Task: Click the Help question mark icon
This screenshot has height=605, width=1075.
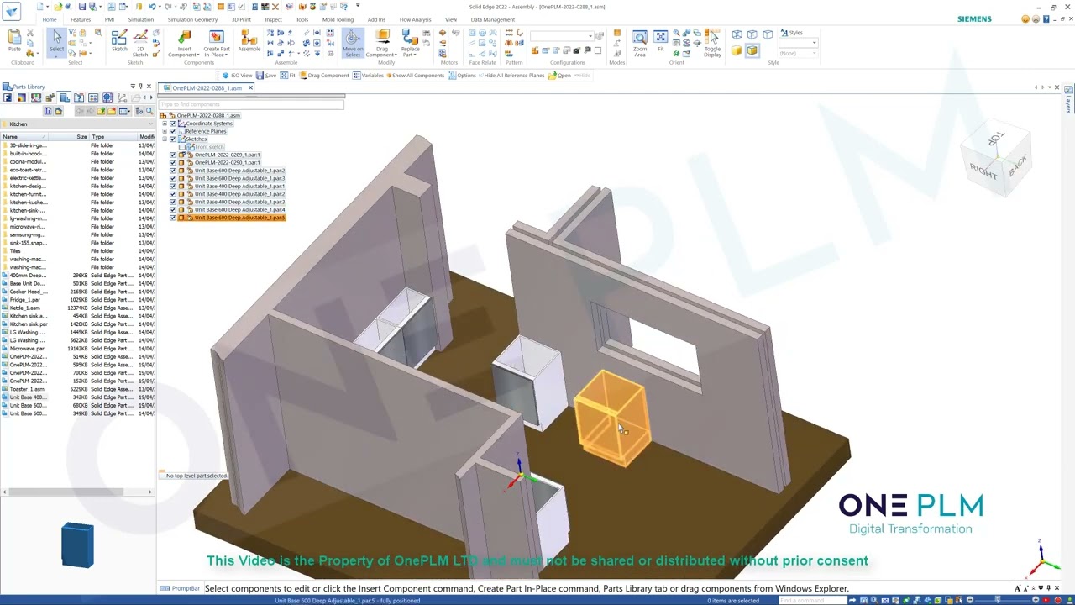Action: coord(1046,19)
